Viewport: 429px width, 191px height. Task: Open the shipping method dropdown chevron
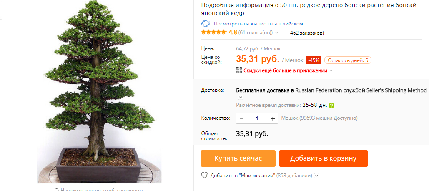pos(241,97)
